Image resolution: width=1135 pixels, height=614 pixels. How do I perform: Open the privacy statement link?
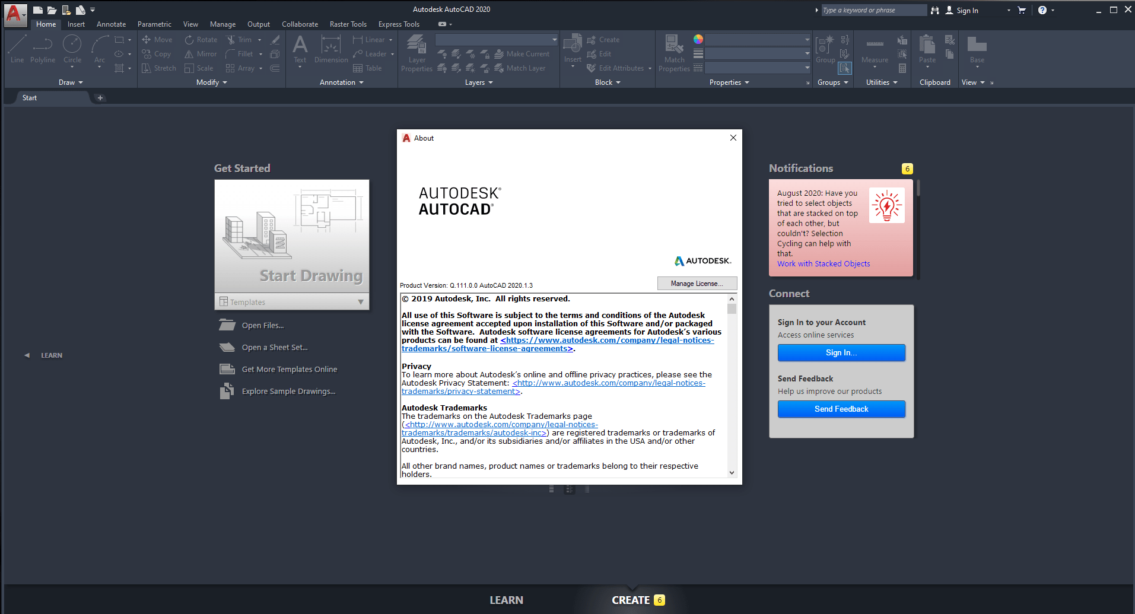click(x=554, y=387)
